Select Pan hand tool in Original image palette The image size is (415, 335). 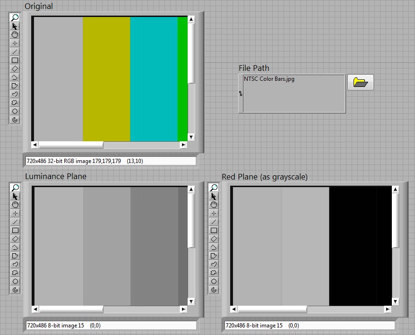tap(15, 34)
